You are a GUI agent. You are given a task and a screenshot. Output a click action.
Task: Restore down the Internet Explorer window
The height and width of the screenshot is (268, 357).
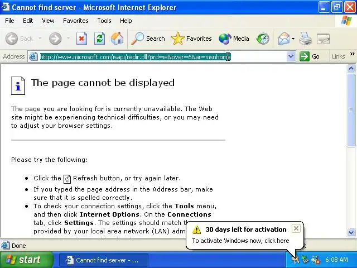click(337, 7)
